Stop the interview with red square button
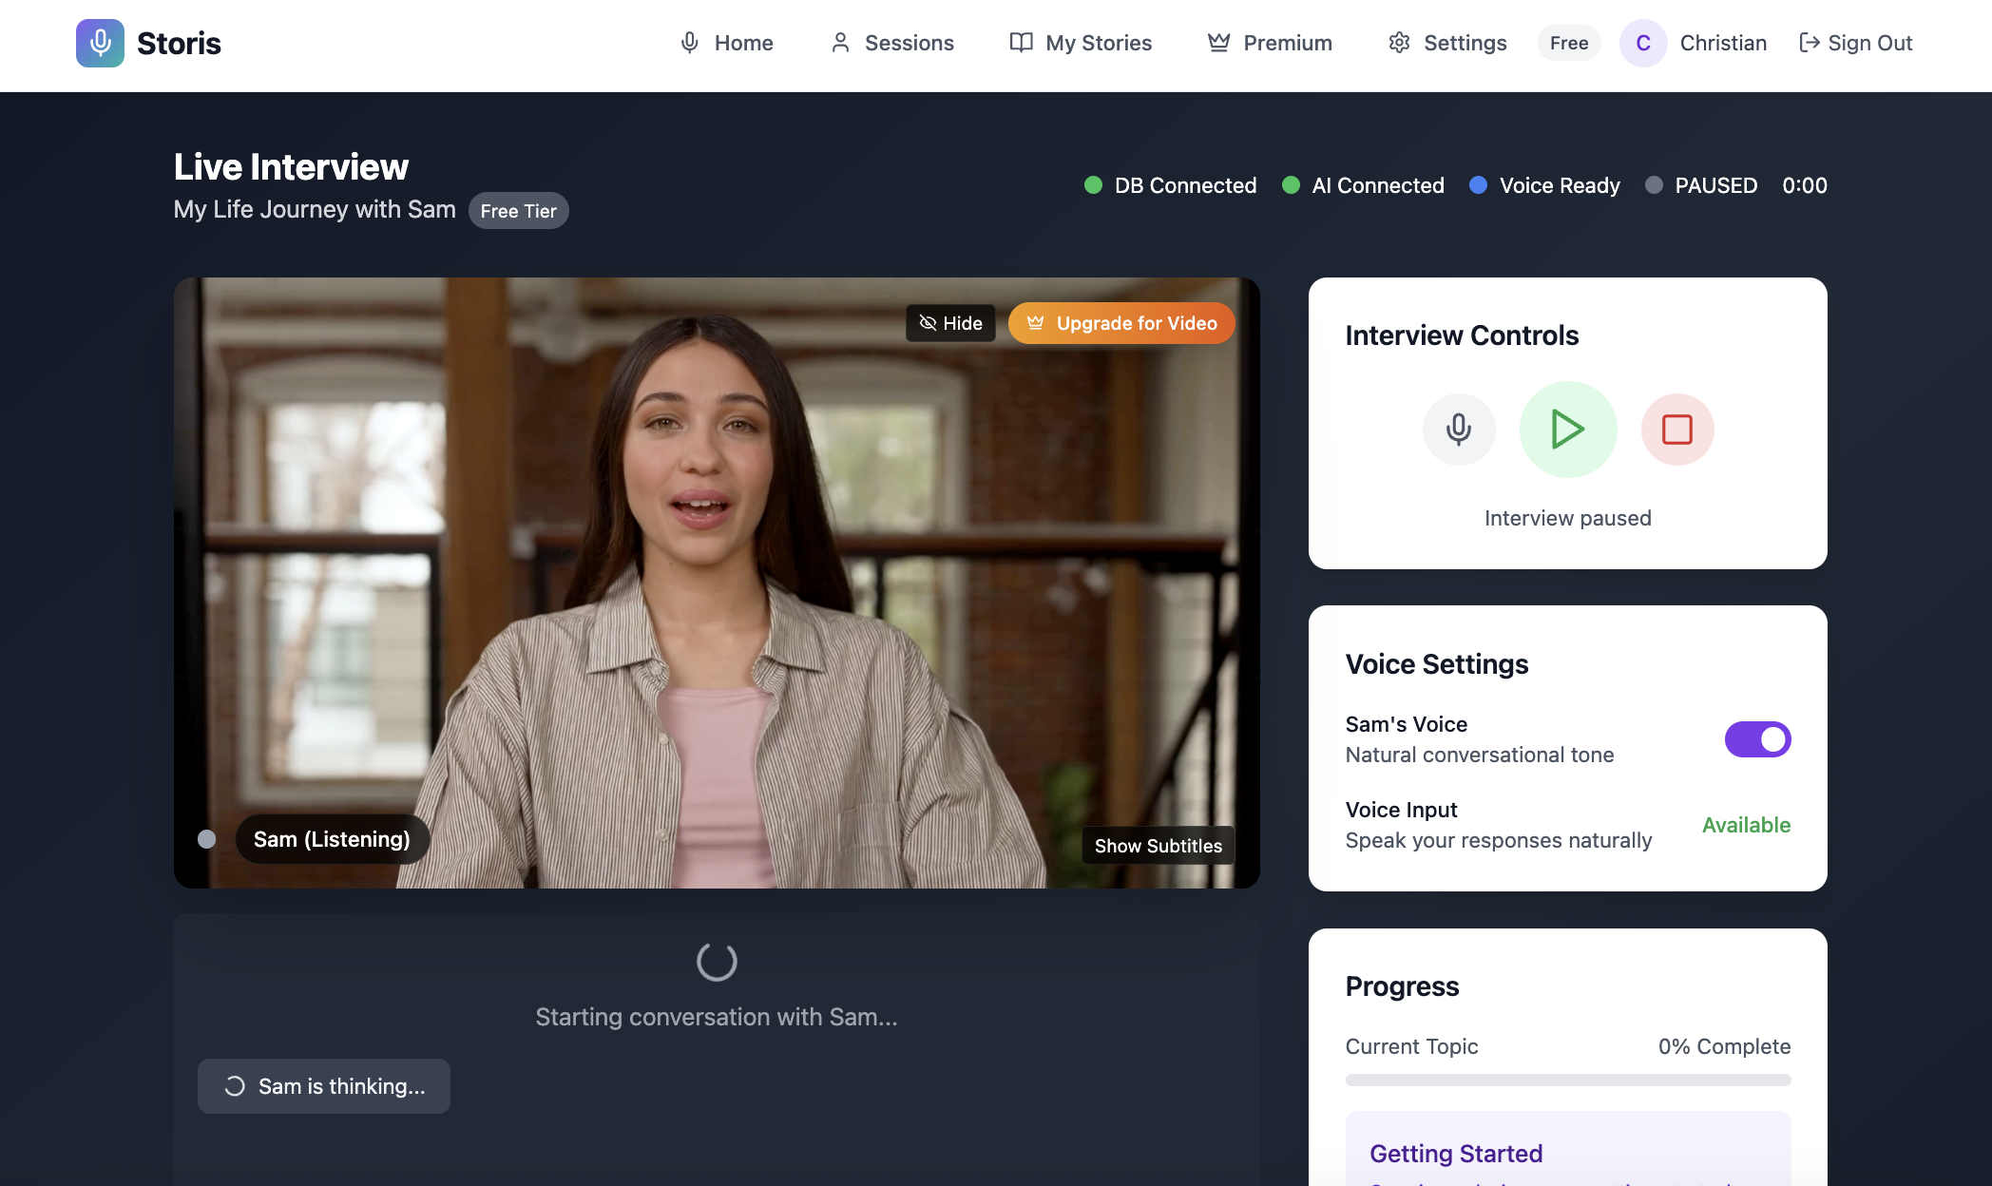This screenshot has height=1186, width=1992. (1676, 430)
